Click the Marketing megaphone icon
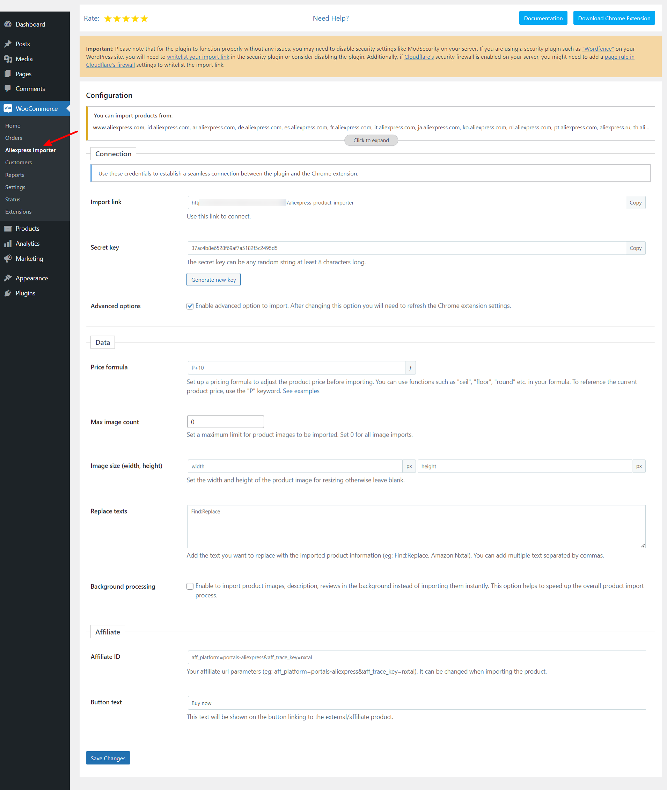 click(x=8, y=259)
